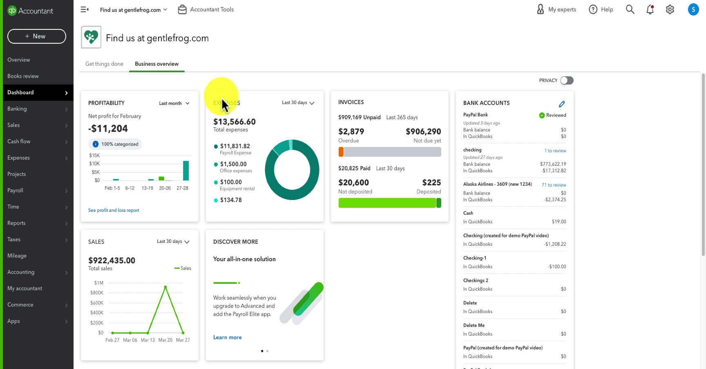The image size is (706, 369).
Task: Click the Checkings 2 account row
Action: tap(515, 285)
